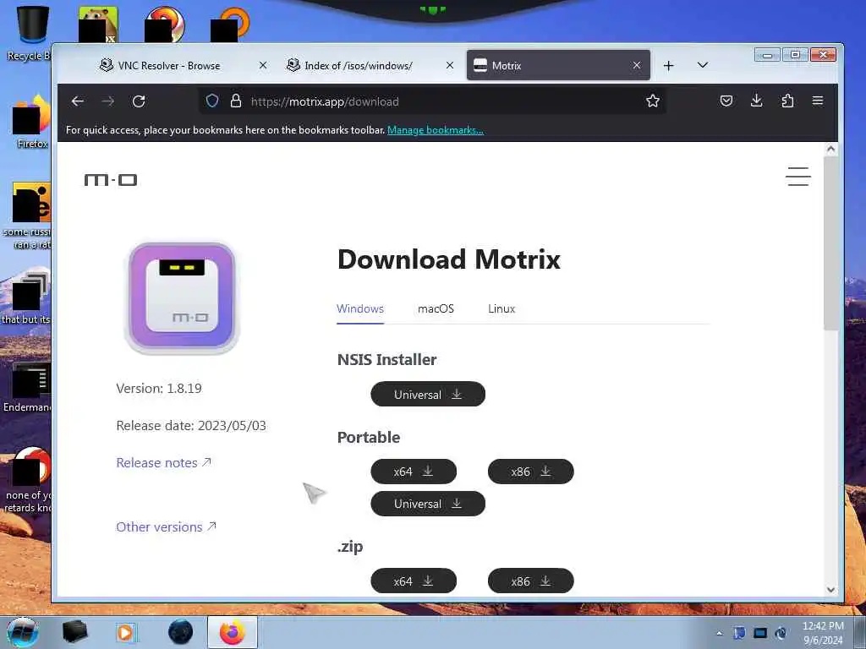Open the media player taskbar icon
This screenshot has width=866, height=649.
point(125,632)
